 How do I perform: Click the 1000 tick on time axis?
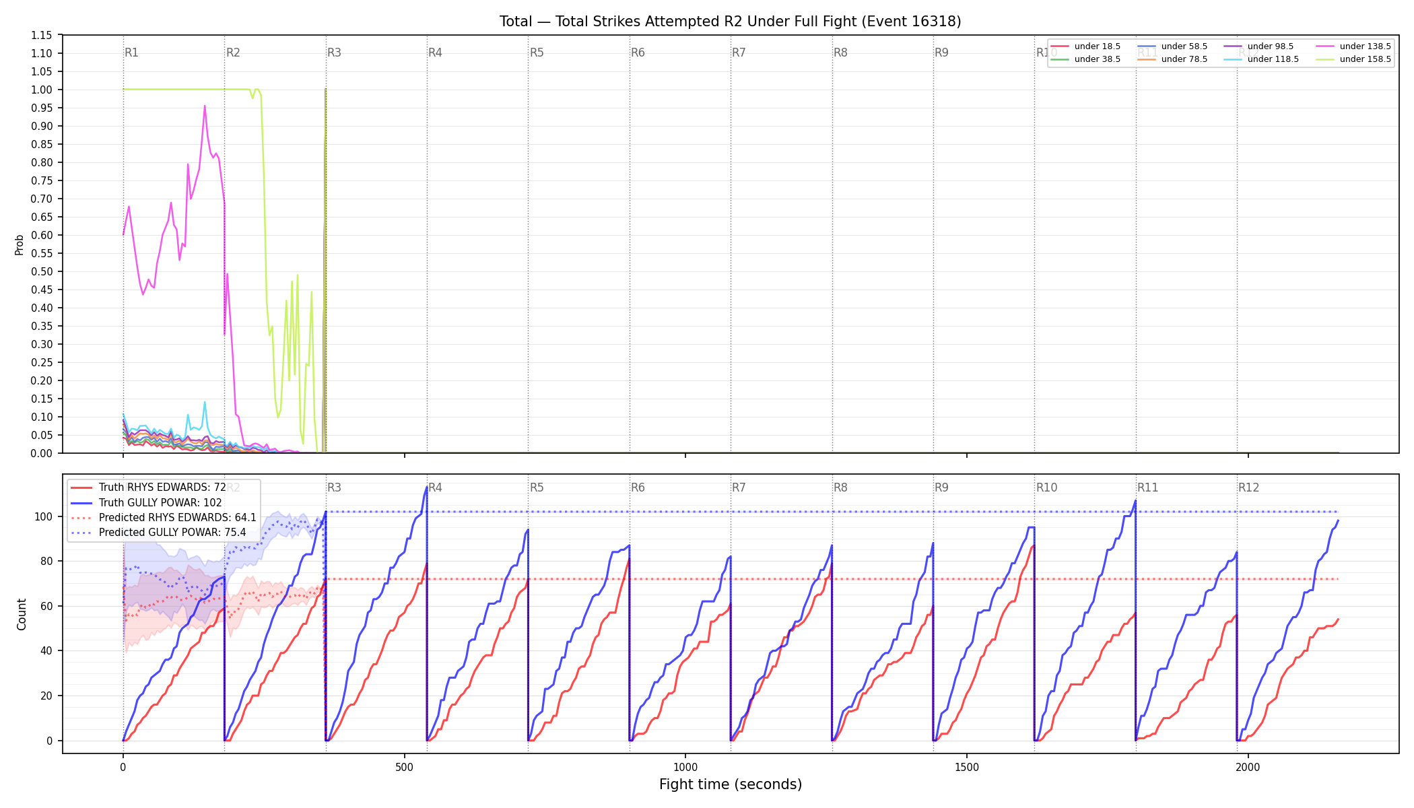click(x=685, y=767)
